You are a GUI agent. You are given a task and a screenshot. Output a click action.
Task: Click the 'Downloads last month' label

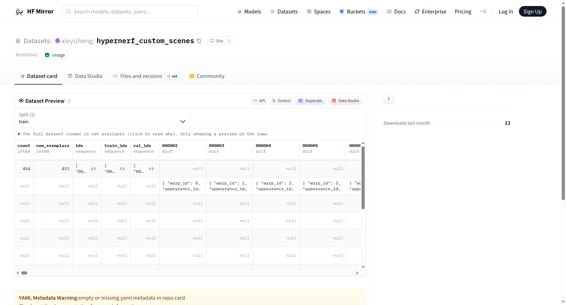click(x=407, y=123)
